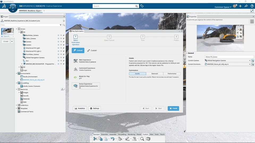Select Model for Play glTF option
Screen dimensions: 255x143
(x=86, y=77)
